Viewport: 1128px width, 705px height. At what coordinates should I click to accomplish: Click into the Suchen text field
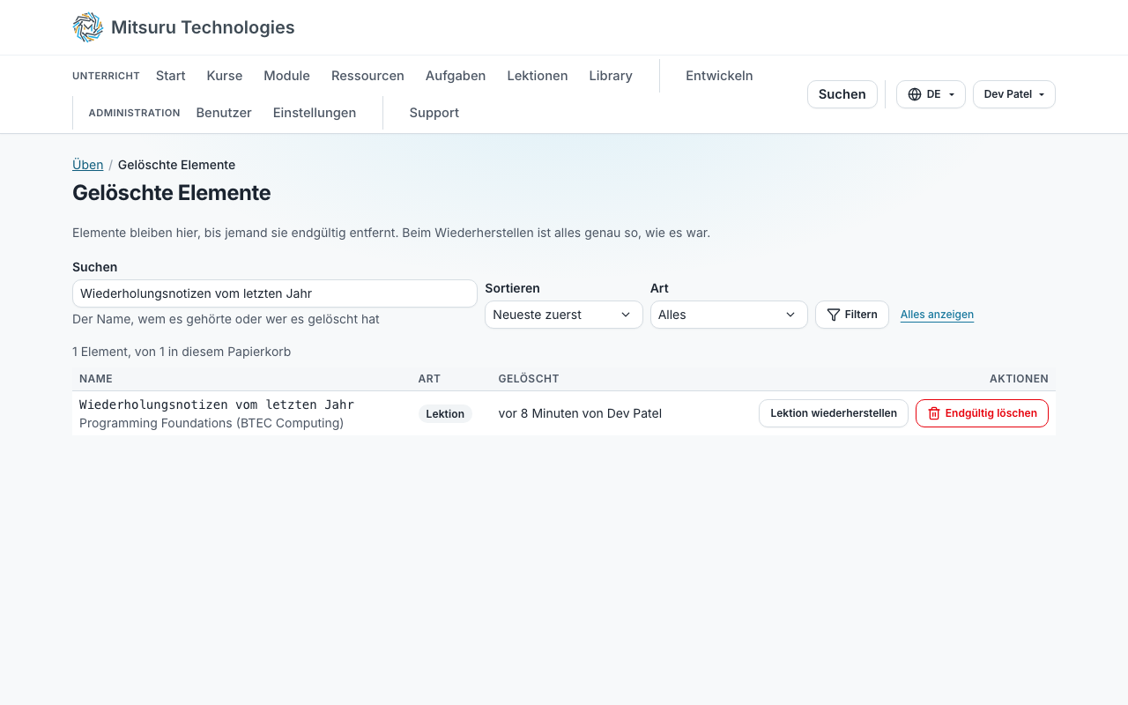(275, 293)
